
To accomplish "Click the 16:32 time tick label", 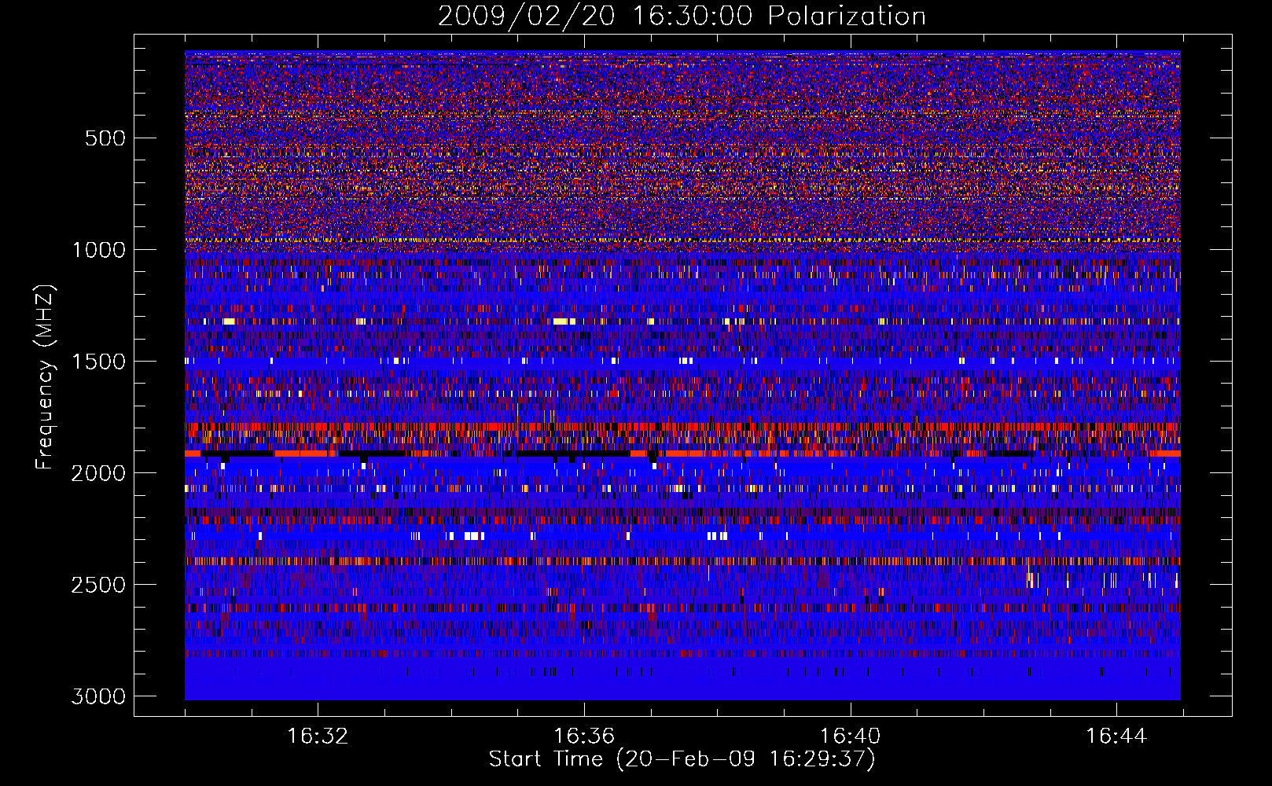I will point(318,736).
